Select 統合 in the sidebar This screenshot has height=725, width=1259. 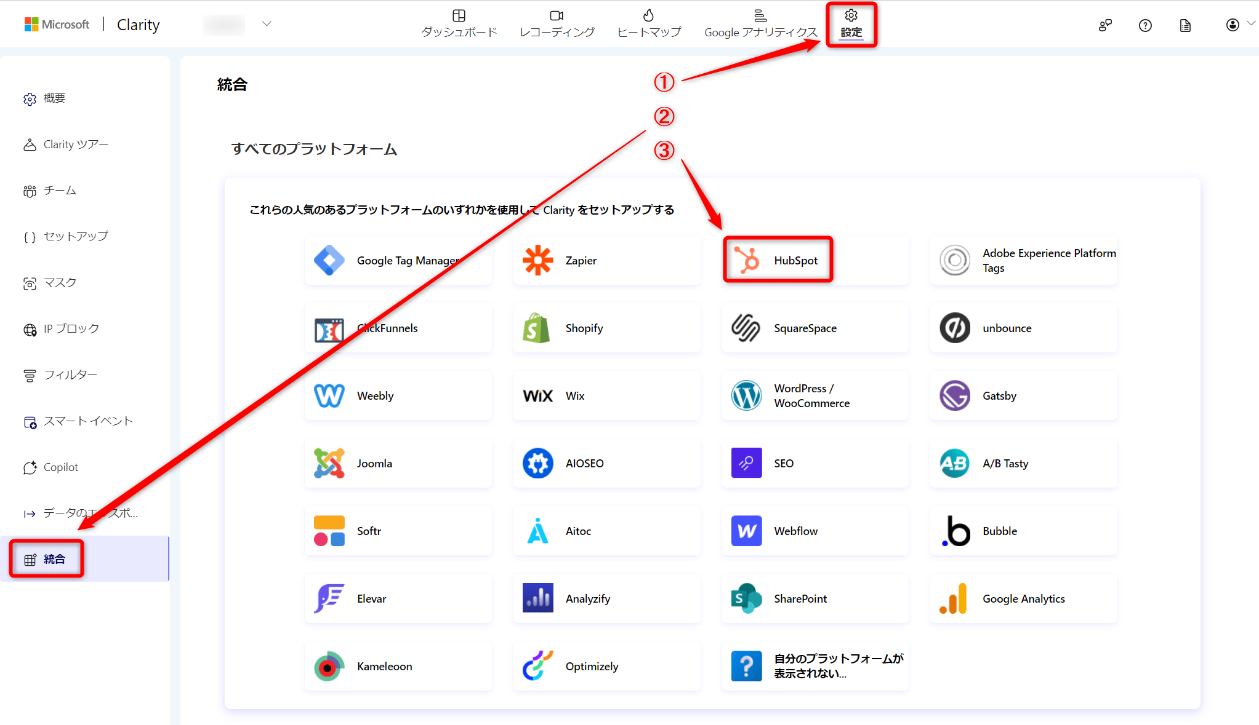[85, 559]
